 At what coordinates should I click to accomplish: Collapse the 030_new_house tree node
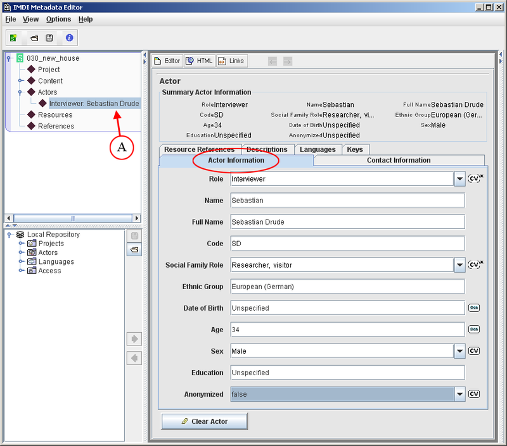click(9, 58)
